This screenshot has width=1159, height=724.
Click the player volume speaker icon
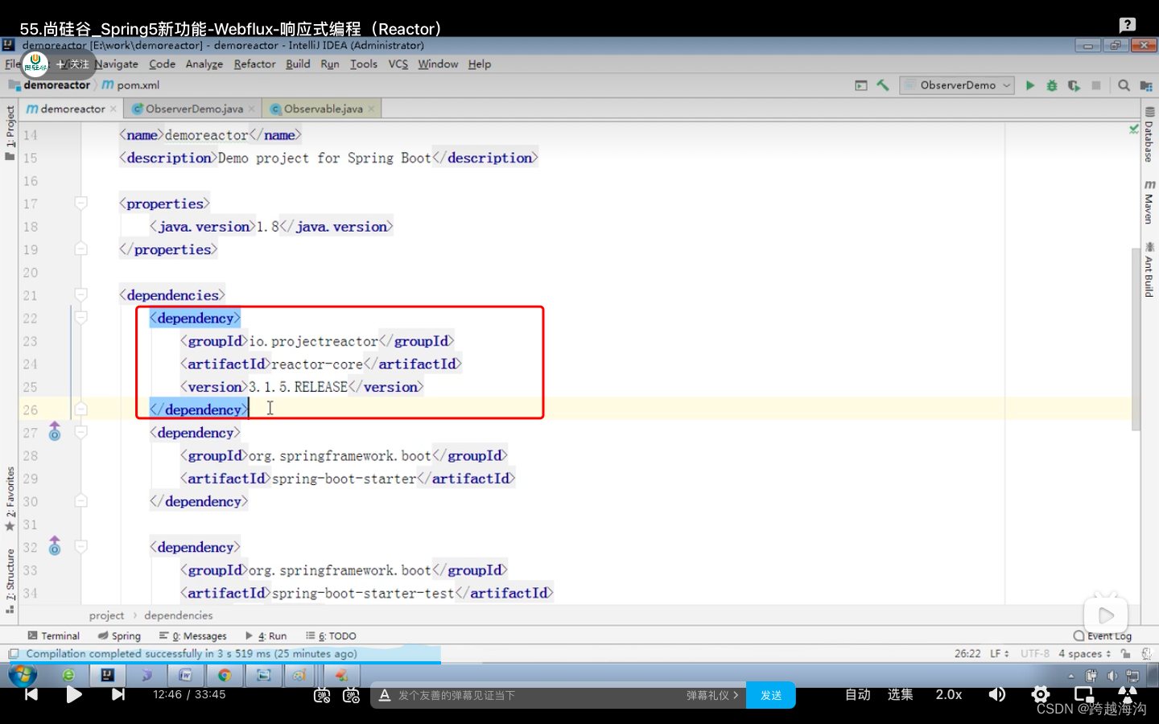point(997,694)
